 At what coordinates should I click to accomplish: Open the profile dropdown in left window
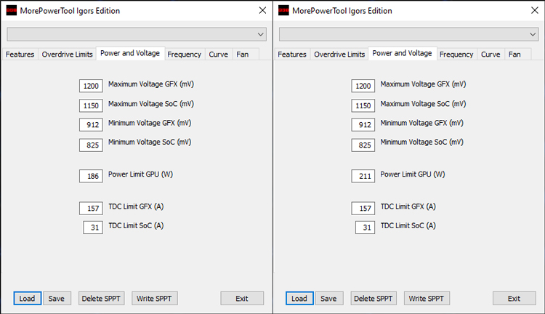tap(137, 34)
